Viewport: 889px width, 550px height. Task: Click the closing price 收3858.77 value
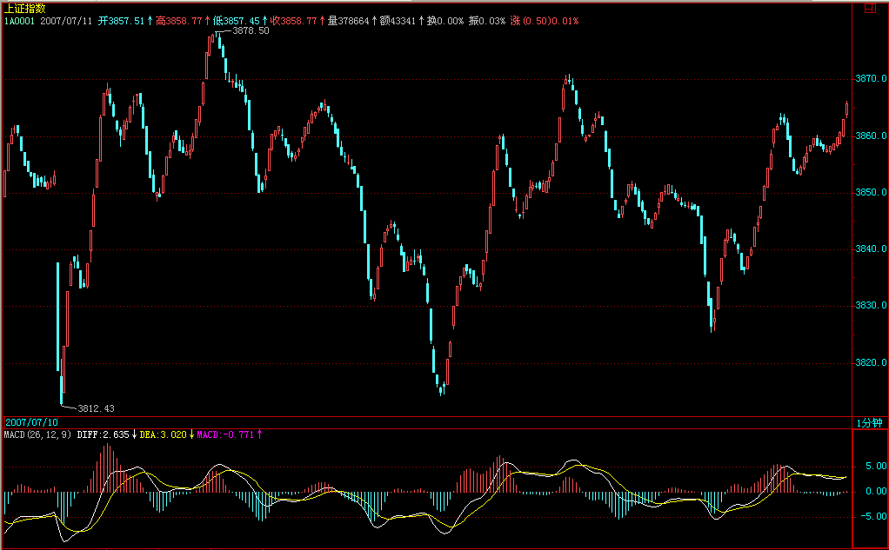293,20
